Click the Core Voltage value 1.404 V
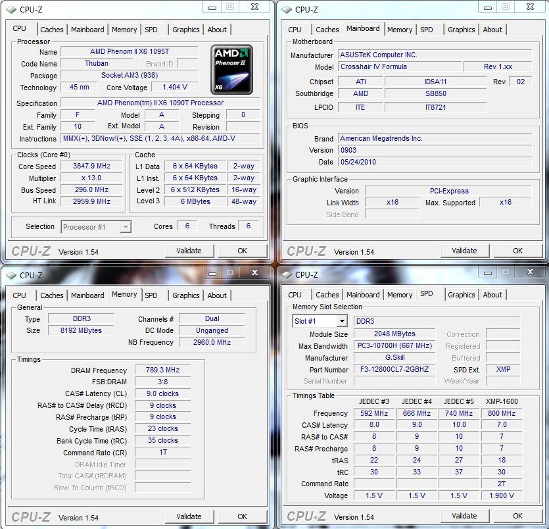 175,87
